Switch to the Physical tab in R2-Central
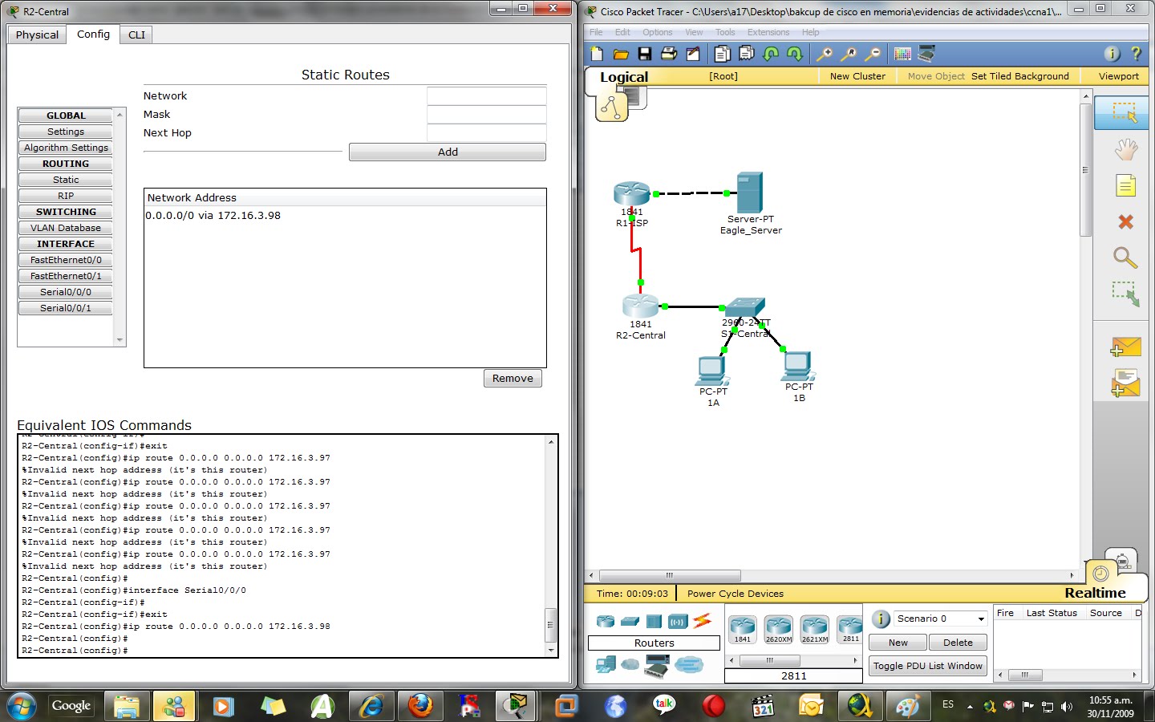This screenshot has width=1155, height=722. pyautogui.click(x=37, y=34)
